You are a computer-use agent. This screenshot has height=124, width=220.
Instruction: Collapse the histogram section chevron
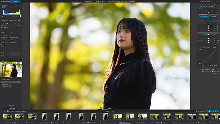[x=1, y=5]
